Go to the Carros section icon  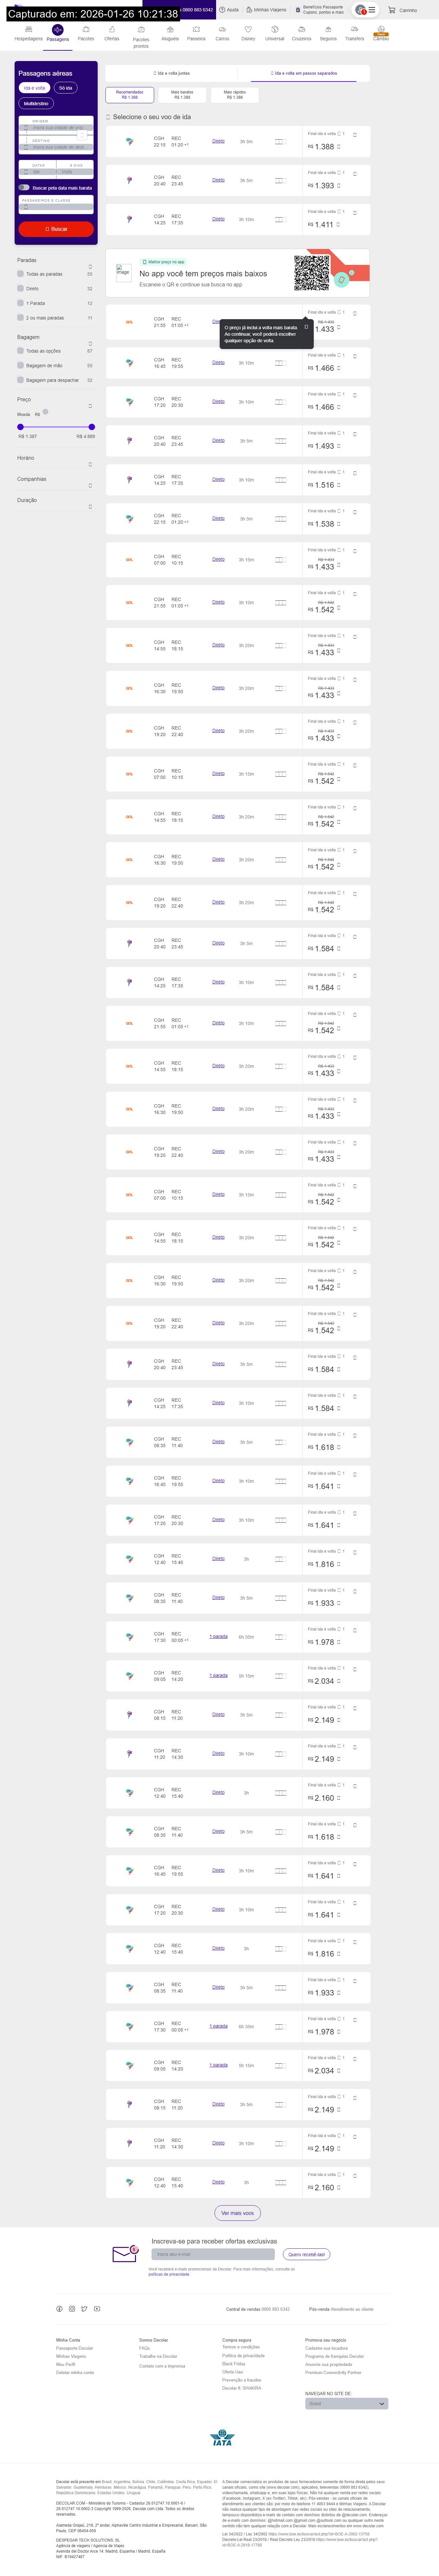[222, 30]
